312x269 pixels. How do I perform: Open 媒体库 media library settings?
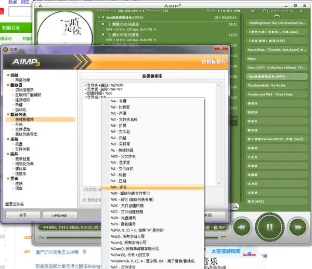pos(21,169)
